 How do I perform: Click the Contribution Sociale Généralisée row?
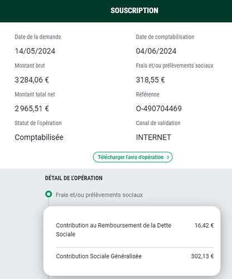[135, 256]
